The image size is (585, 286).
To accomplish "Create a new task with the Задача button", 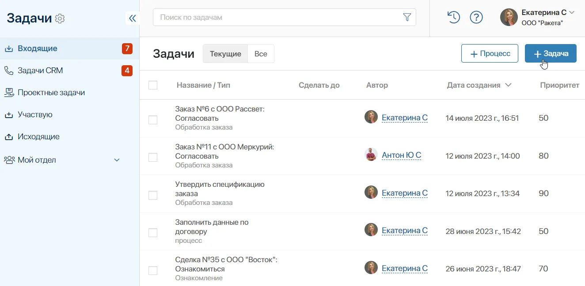I will tap(551, 53).
